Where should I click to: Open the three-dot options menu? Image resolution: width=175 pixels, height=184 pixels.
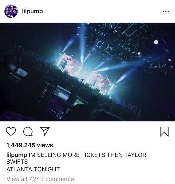[x=166, y=11]
